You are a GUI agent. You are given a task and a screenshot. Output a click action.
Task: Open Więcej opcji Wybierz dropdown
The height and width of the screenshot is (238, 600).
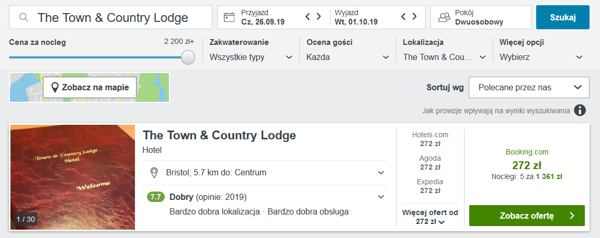pyautogui.click(x=541, y=57)
